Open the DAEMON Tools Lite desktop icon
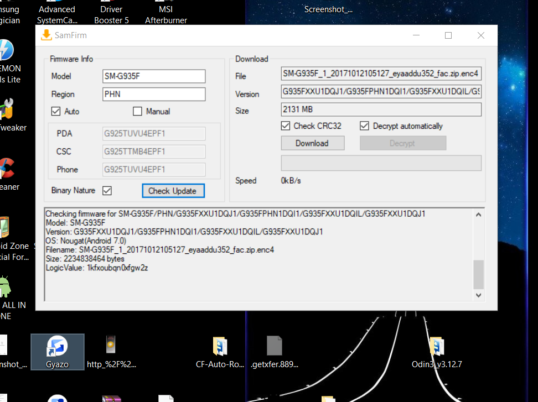The image size is (538, 402). click(9, 62)
